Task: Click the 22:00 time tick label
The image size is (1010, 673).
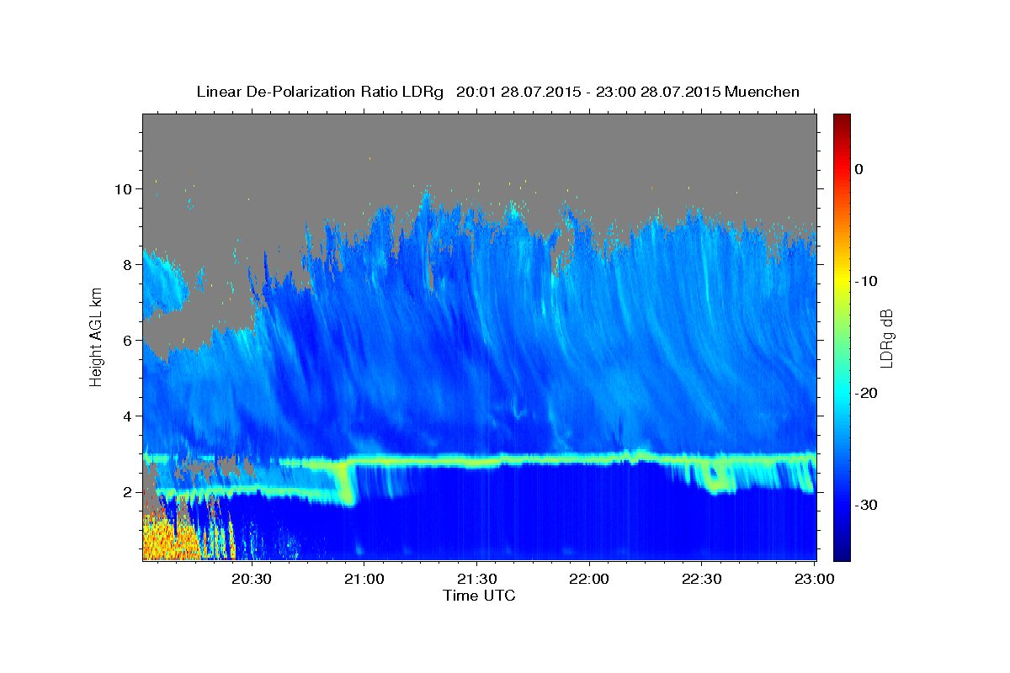Action: coord(588,579)
